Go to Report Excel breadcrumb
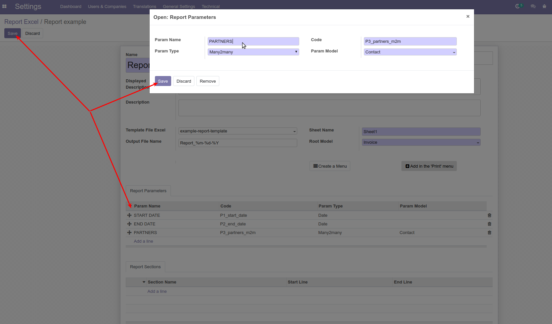 (x=21, y=22)
